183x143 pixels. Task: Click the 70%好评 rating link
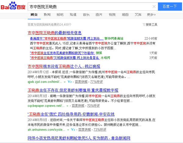(93, 106)
